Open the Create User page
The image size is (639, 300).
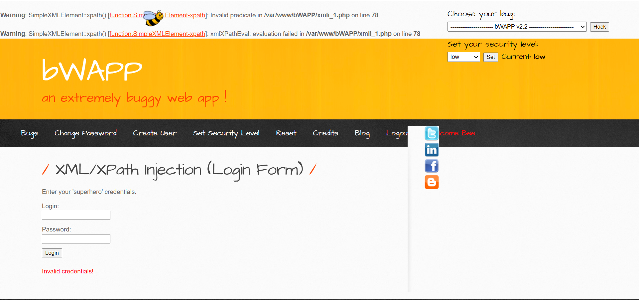pos(155,133)
